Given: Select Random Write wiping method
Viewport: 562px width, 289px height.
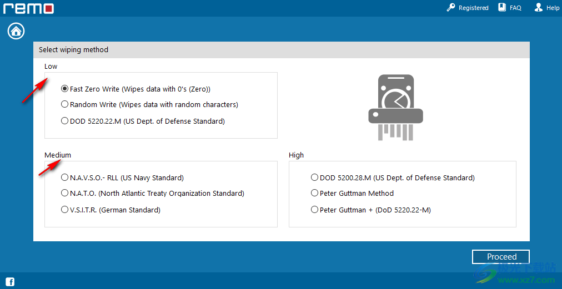Looking at the screenshot, I should [x=149, y=105].
